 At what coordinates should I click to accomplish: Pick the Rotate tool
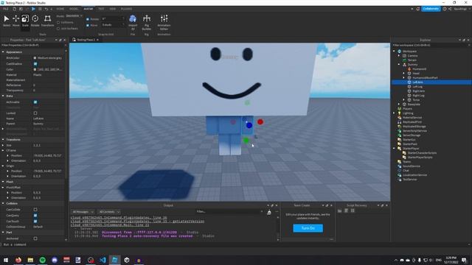pyautogui.click(x=35, y=21)
